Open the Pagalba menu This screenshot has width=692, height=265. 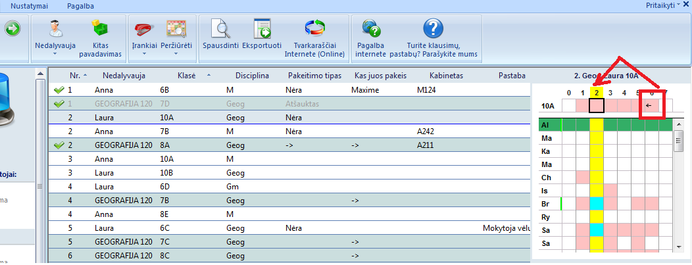pyautogui.click(x=80, y=5)
